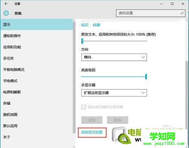The image size is (189, 148).
Task: Open 脱机地图 settings
Action: (x=37, y=114)
